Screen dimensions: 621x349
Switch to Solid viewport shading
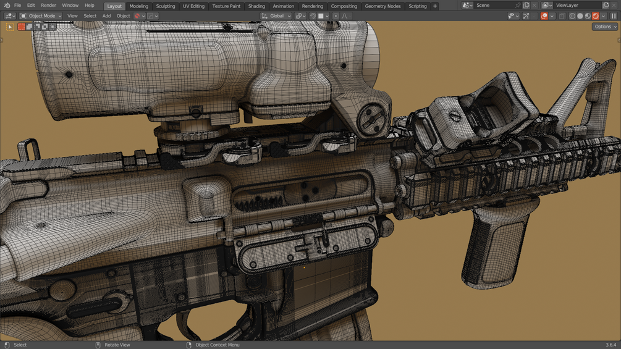click(580, 16)
